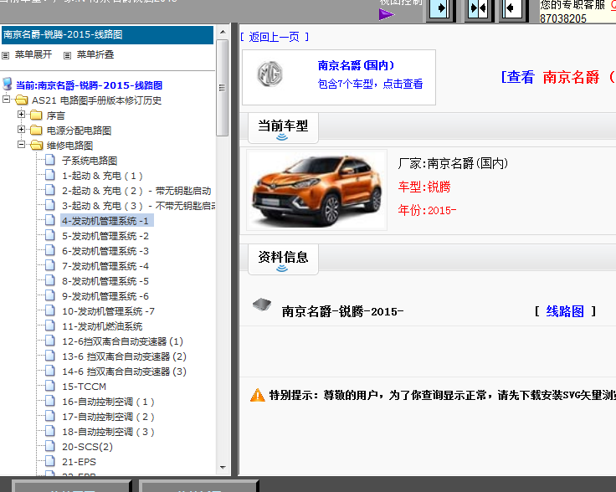Click the page icon of 20-SCS(2)

coord(50,446)
